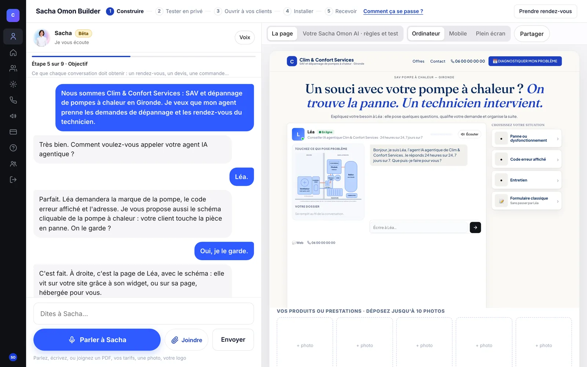This screenshot has width=587, height=367.
Task: Select Plein écran preview mode
Action: [x=491, y=34]
